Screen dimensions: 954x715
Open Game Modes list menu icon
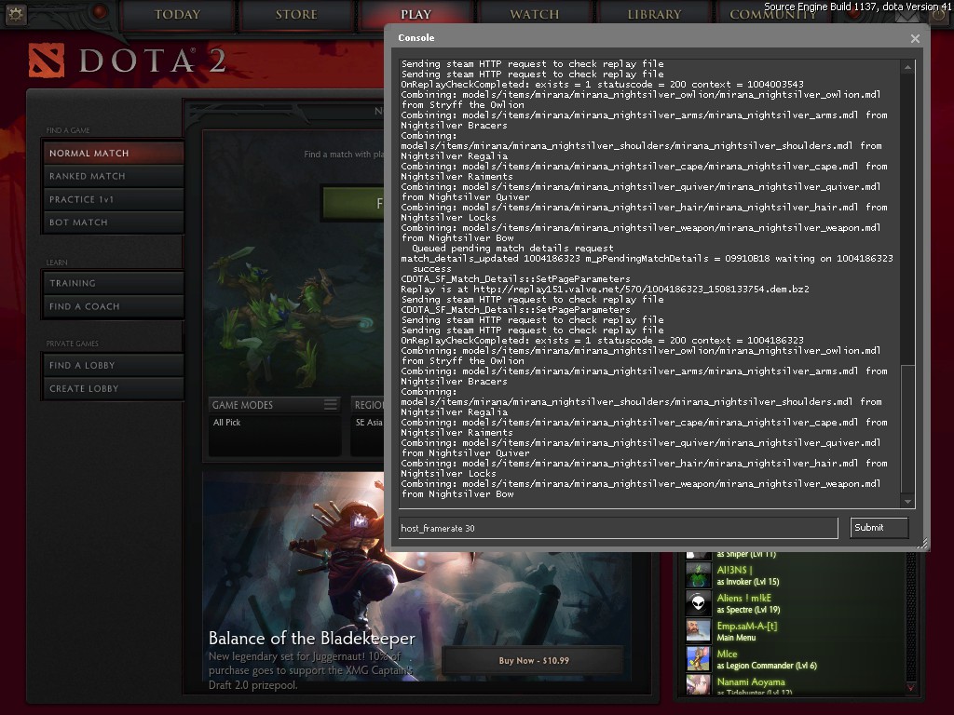pos(330,405)
